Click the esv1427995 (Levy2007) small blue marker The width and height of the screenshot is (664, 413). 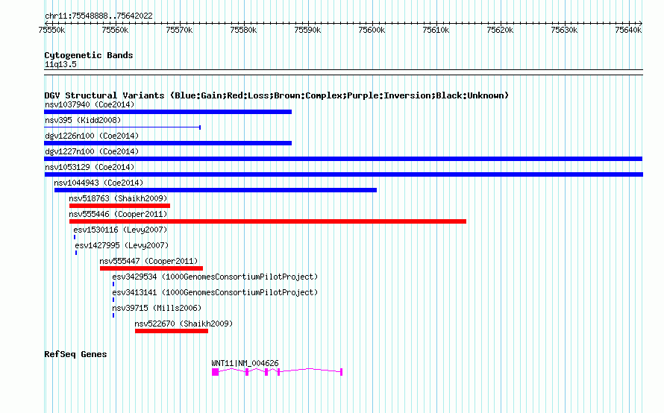coord(76,253)
